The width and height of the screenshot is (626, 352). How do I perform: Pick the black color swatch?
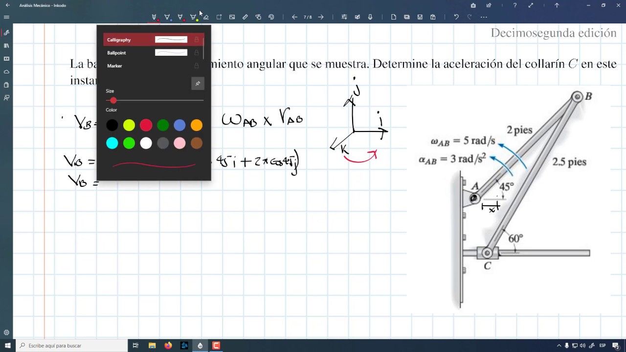[x=112, y=125]
